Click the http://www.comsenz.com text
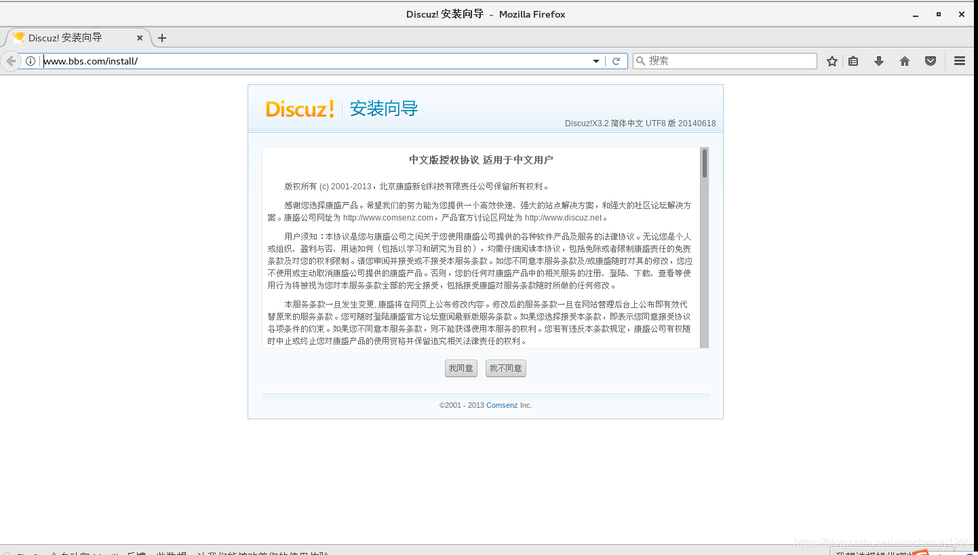Screen dimensions: 978x555 [388, 218]
